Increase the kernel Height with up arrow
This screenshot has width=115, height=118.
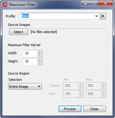pyautogui.click(x=40, y=60)
